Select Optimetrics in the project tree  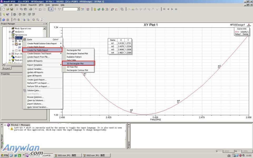click(x=21, y=35)
